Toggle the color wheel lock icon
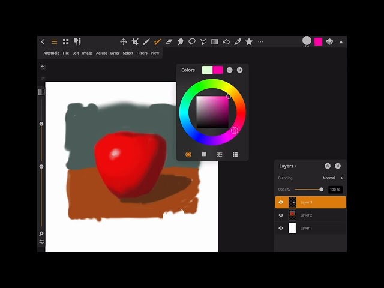The width and height of the screenshot is (384, 288). click(234, 131)
